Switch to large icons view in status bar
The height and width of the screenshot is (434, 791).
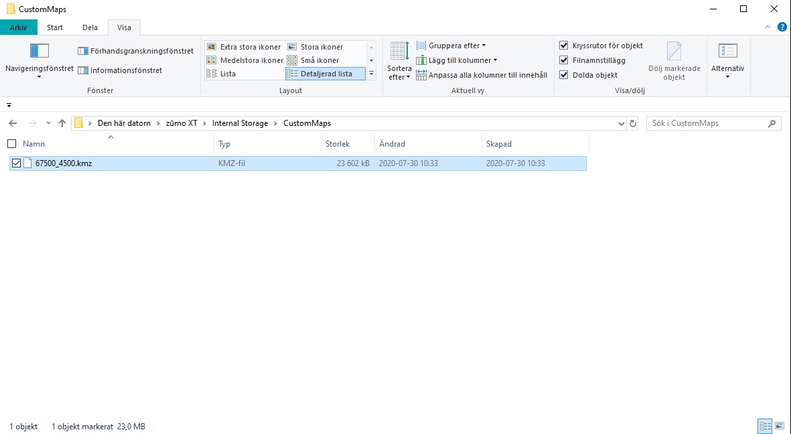[780, 426]
